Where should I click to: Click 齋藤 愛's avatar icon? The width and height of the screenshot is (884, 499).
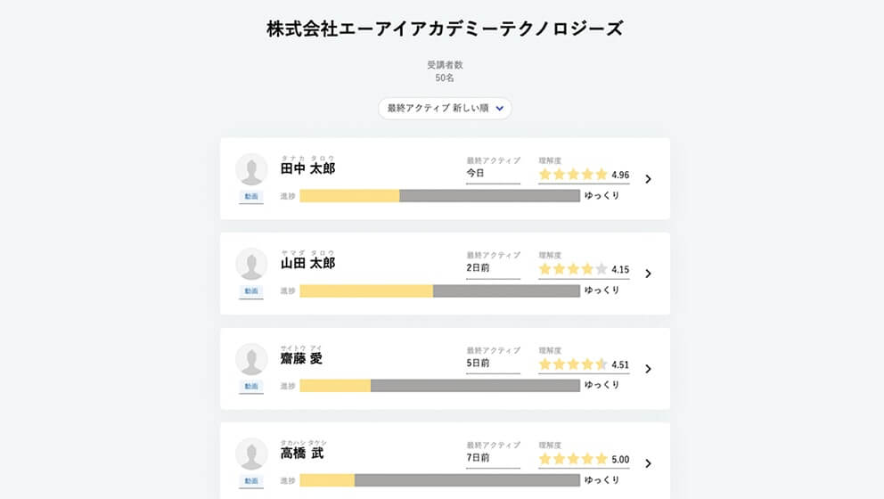(x=251, y=359)
